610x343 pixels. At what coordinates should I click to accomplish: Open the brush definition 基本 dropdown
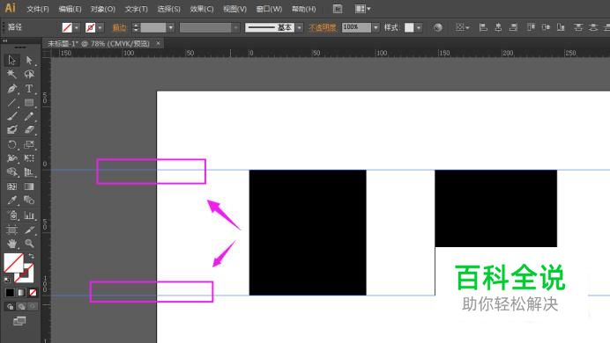tap(299, 27)
